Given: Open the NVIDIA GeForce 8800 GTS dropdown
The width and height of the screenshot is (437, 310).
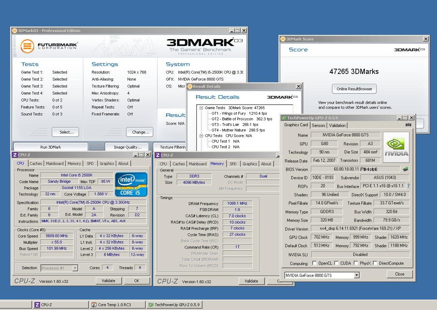Looking at the screenshot, I should (x=356, y=275).
